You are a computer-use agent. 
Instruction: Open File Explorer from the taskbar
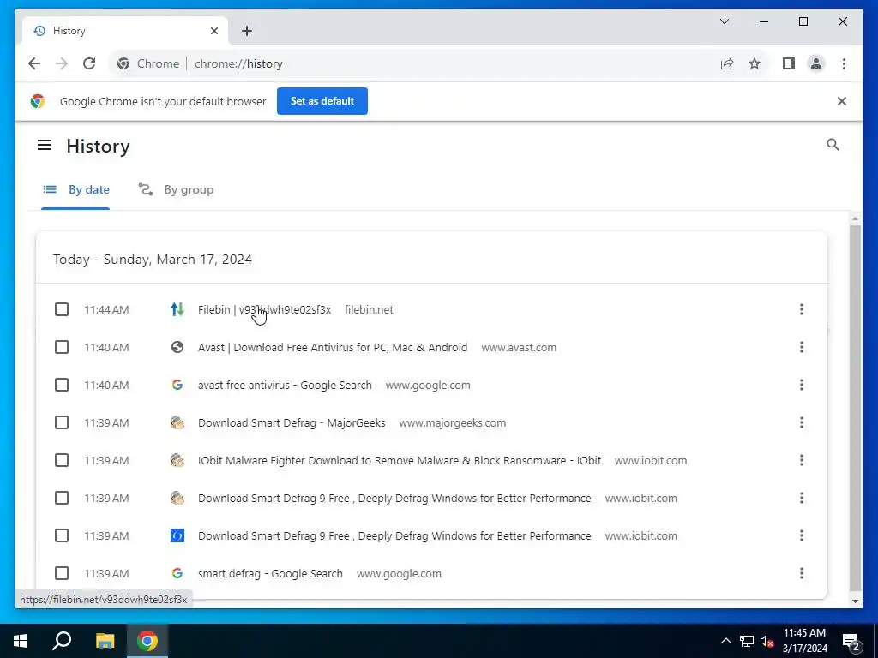105,641
